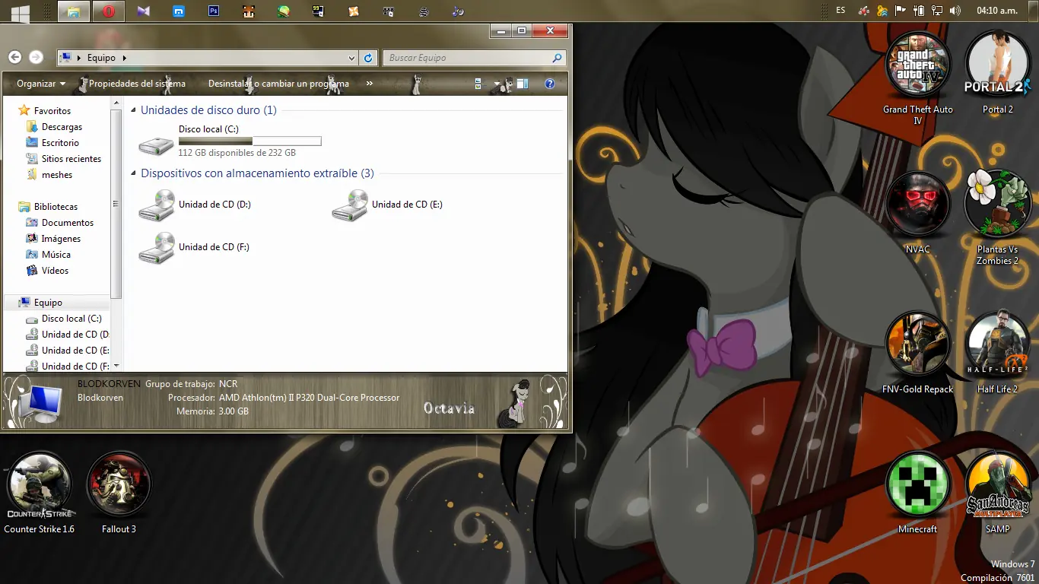Viewport: 1039px width, 584px height.
Task: Launch SAMP desktop shortcut
Action: click(997, 494)
